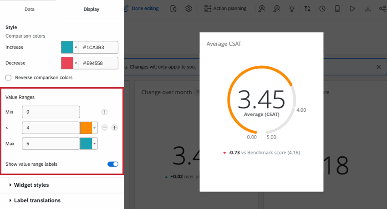Open the Increase color dropdown arrow

pos(76,47)
